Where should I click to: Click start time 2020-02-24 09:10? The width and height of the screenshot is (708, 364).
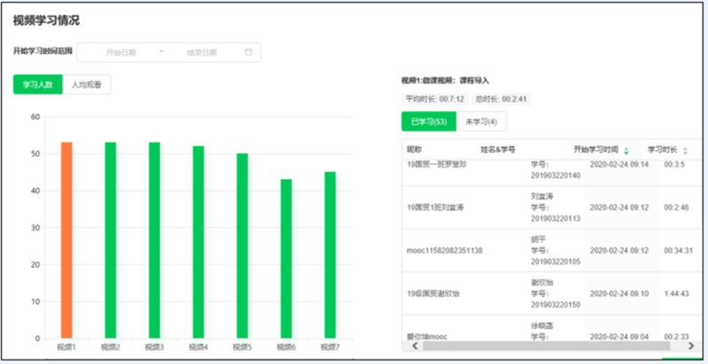tap(619, 293)
